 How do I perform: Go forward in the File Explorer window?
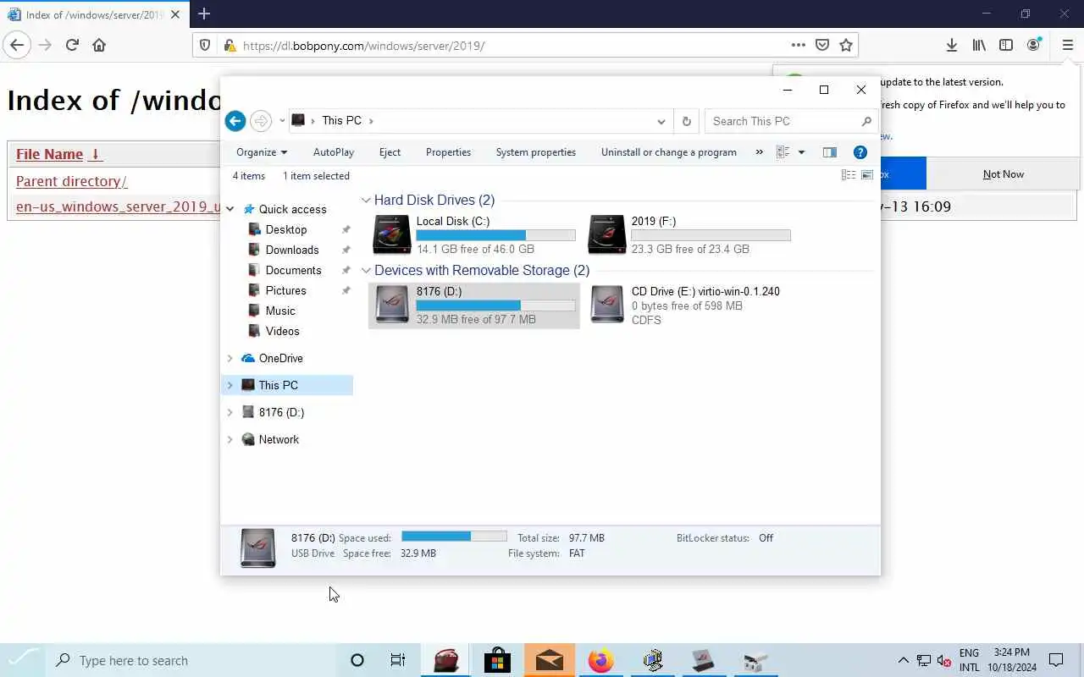coord(261,121)
